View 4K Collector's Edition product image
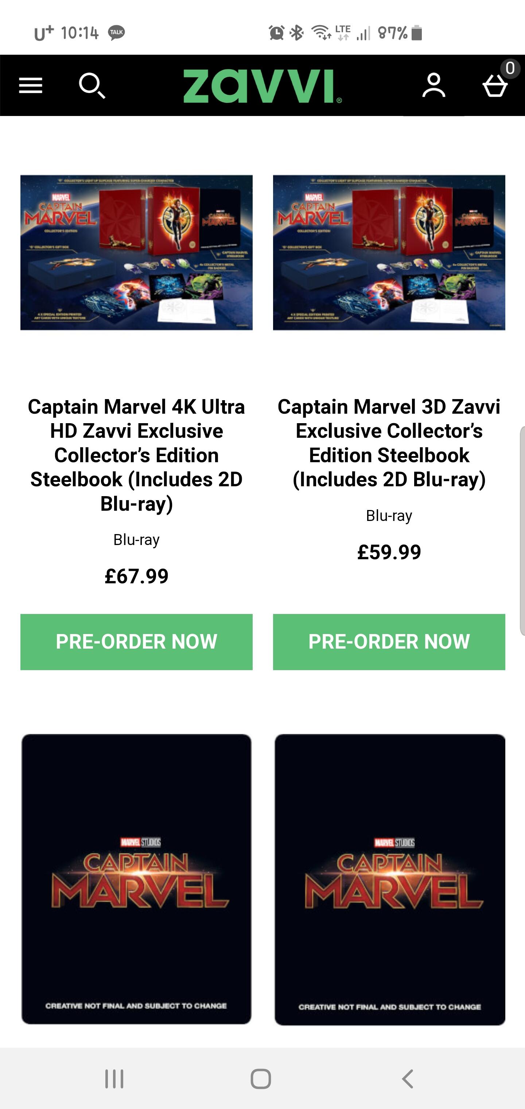 coord(136,252)
